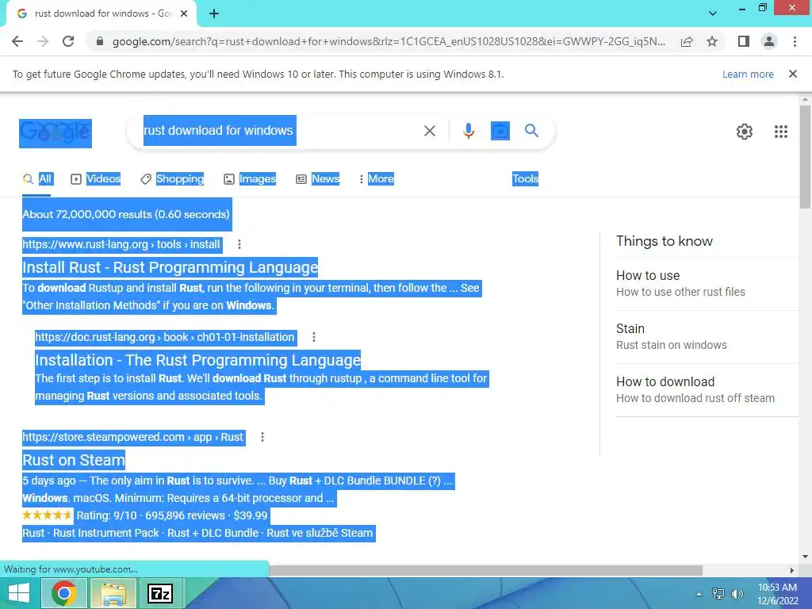This screenshot has width=812, height=609.
Task: Open Chrome side panel
Action: pyautogui.click(x=744, y=41)
